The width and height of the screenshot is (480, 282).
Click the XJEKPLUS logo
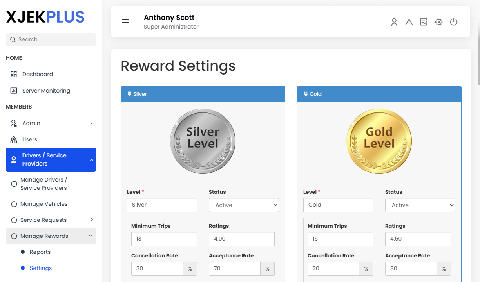click(45, 17)
